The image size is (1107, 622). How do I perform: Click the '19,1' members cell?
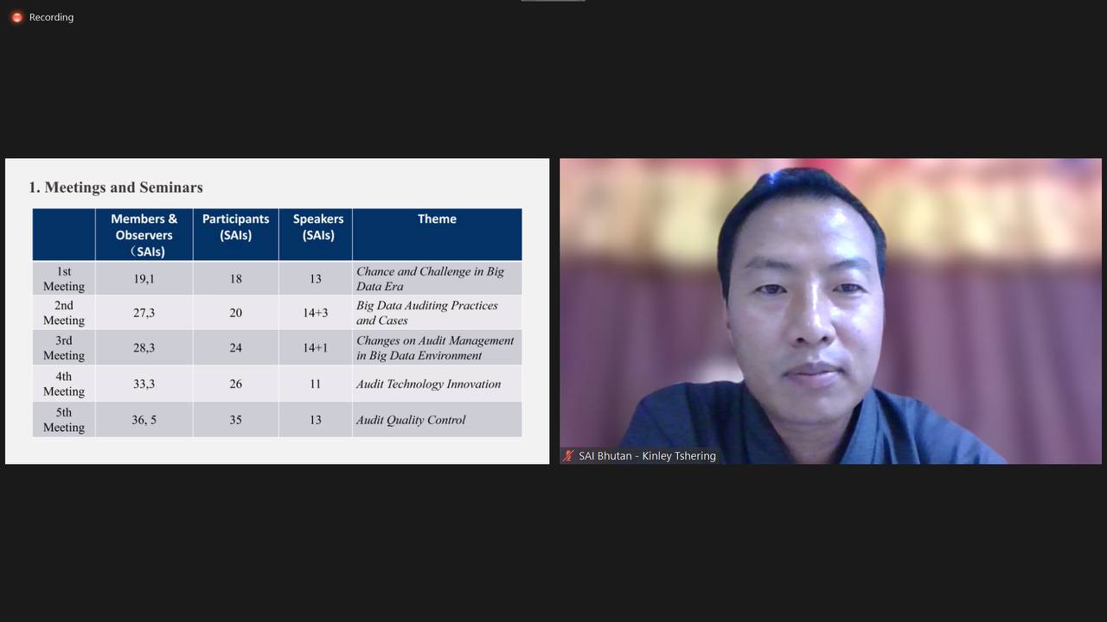(144, 279)
